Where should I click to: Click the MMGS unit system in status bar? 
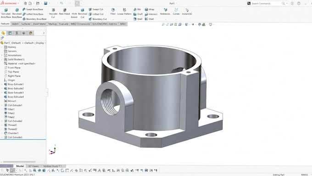point(304,175)
